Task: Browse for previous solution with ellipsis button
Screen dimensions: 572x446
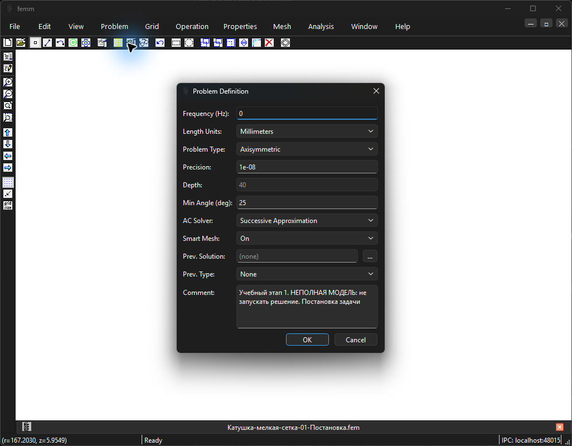Action: click(370, 256)
